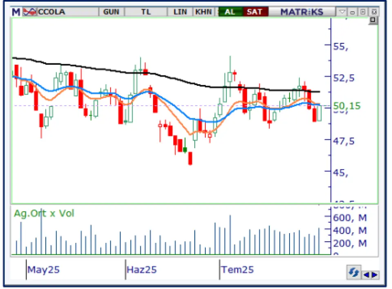Click the Ag.Ort x Vol indicator label

[x=44, y=213]
